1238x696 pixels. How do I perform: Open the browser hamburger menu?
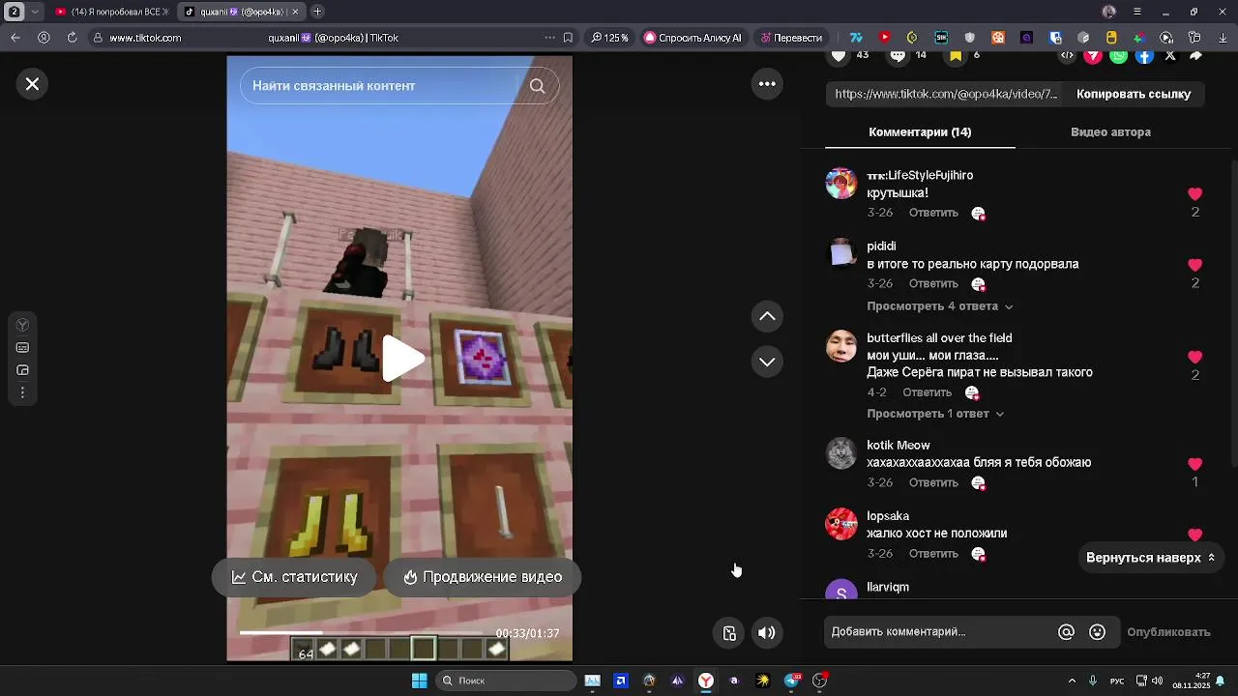click(1137, 12)
